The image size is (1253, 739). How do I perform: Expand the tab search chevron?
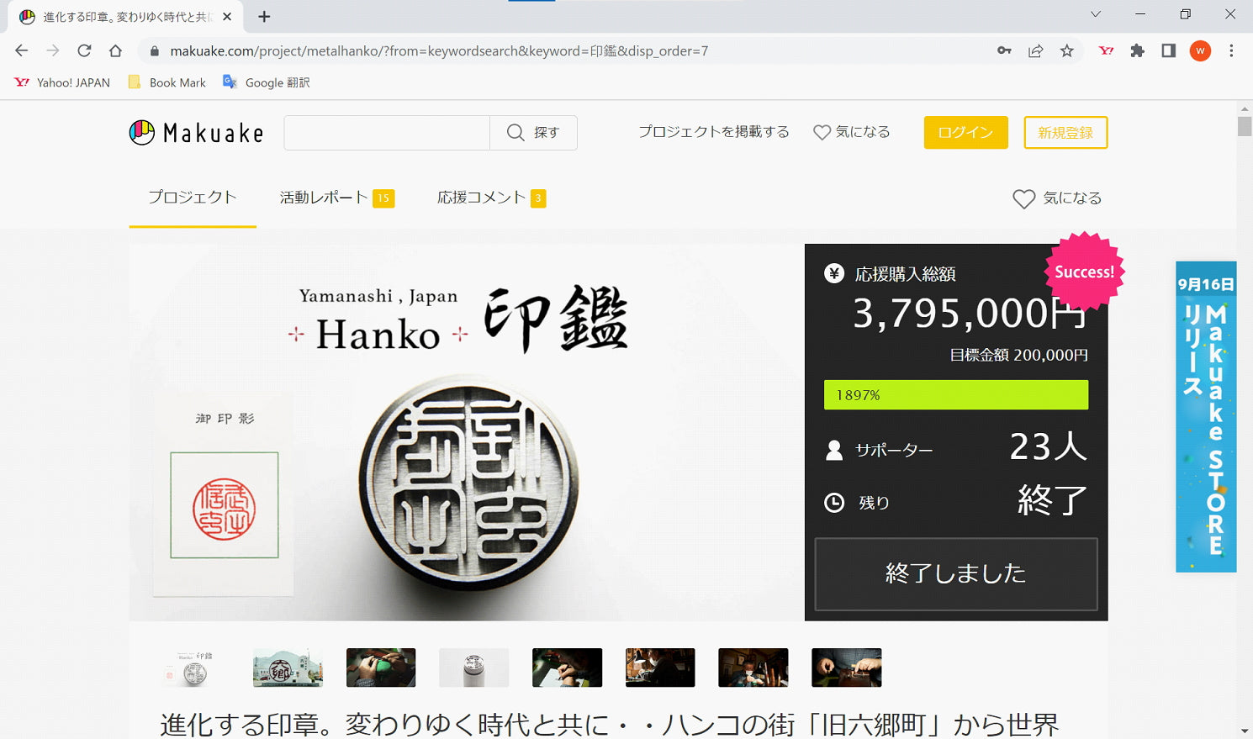1095,14
